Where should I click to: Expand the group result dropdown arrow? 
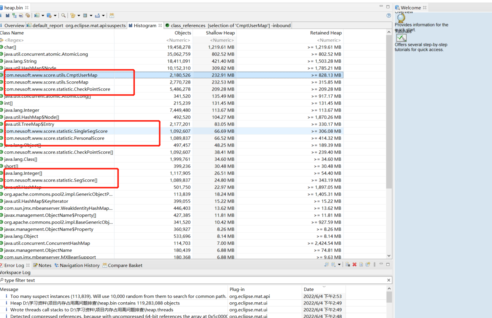[x=79, y=16]
